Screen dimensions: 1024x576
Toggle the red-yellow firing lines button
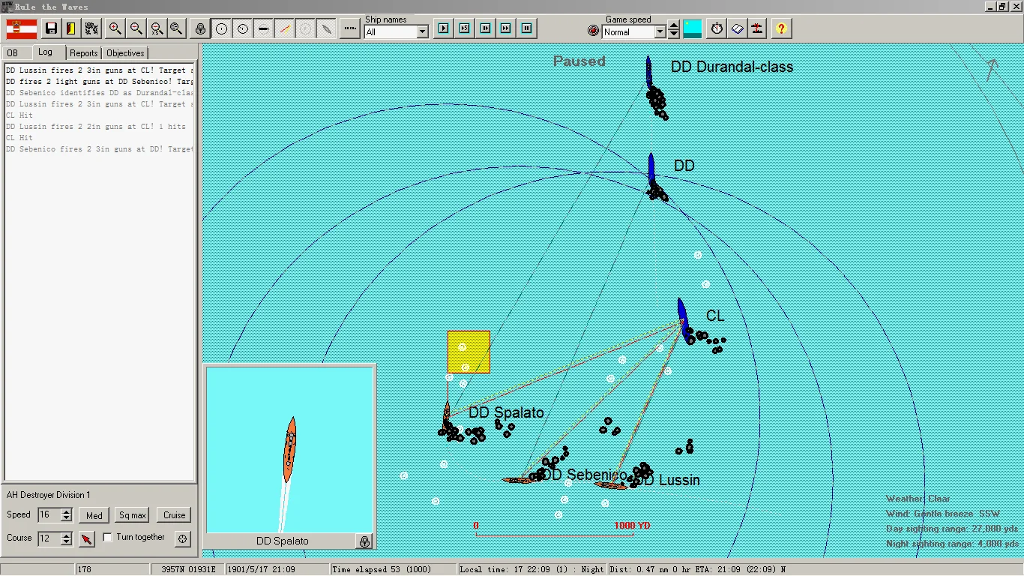(284, 29)
